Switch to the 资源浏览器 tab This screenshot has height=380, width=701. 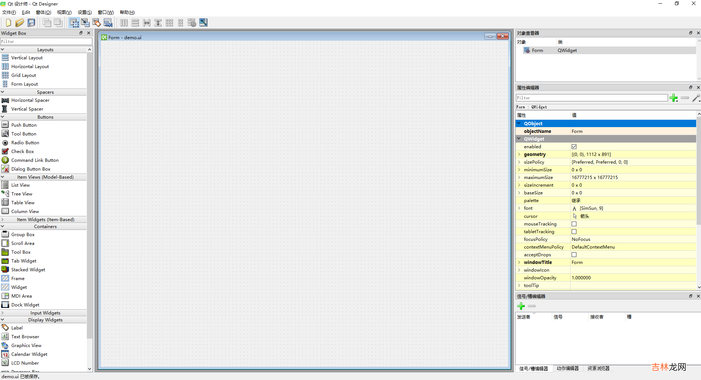[598, 368]
